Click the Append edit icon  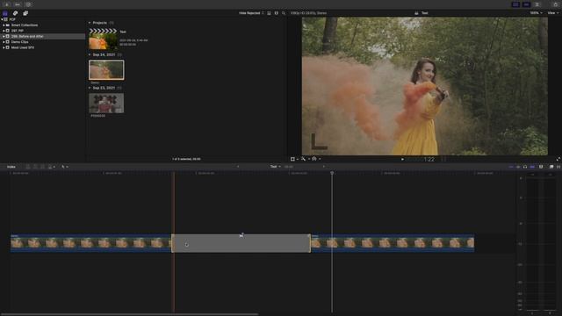point(42,167)
